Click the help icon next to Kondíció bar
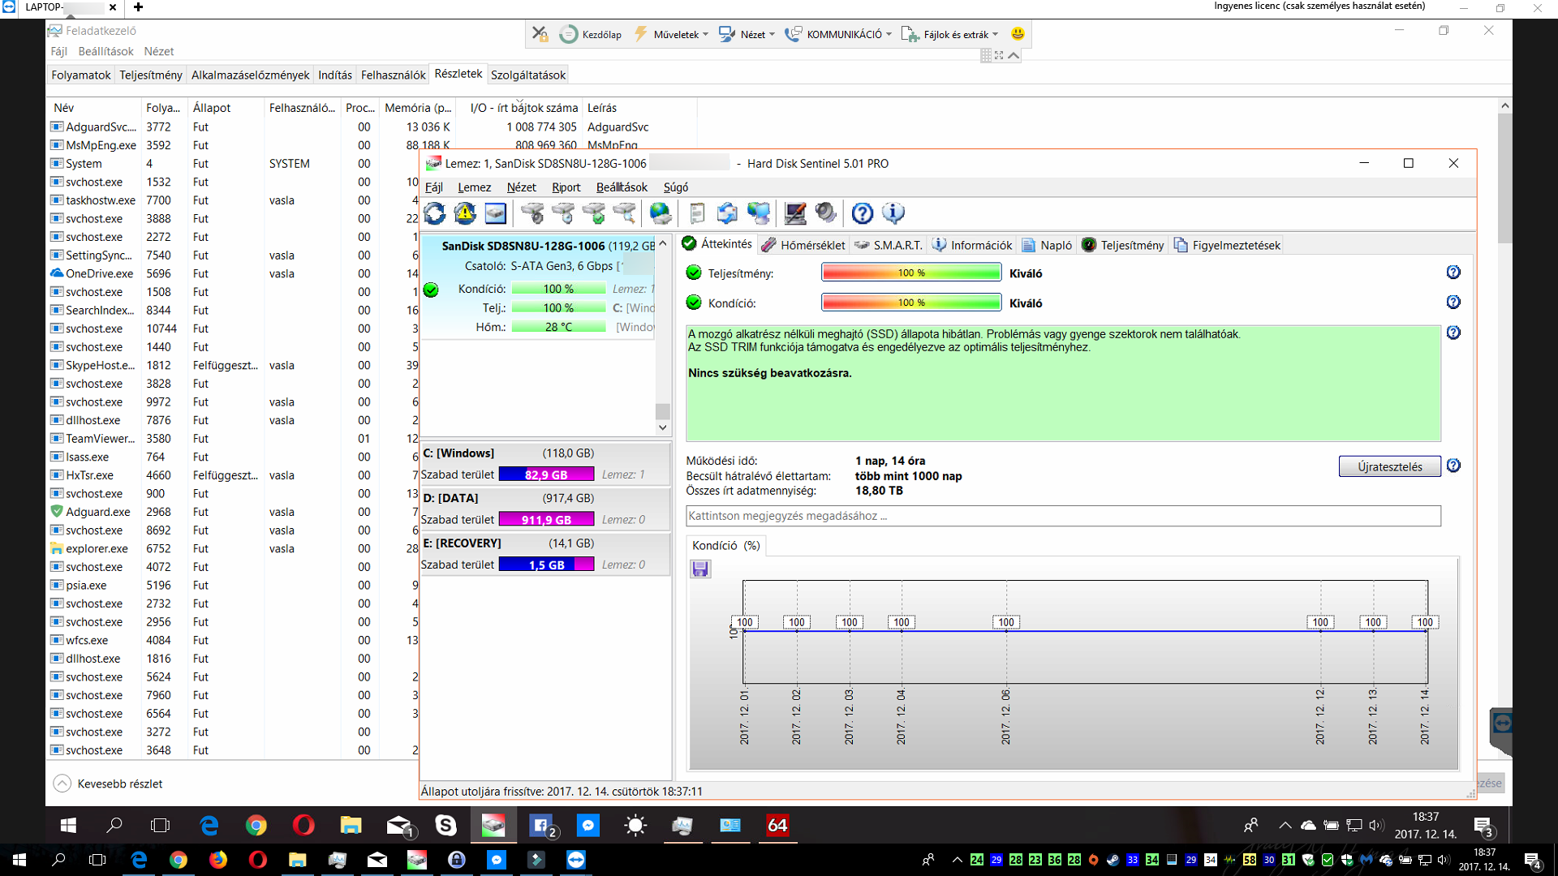This screenshot has width=1558, height=876. click(x=1453, y=303)
